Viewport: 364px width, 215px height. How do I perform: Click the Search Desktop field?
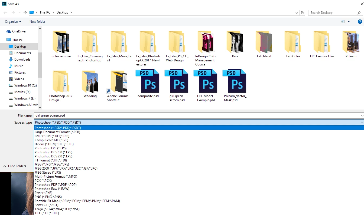[x=335, y=13]
